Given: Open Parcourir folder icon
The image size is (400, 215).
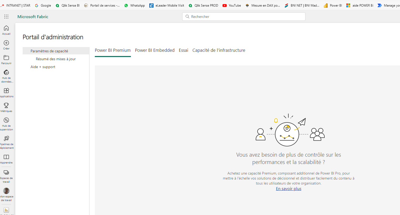Looking at the screenshot, I should point(6,58).
